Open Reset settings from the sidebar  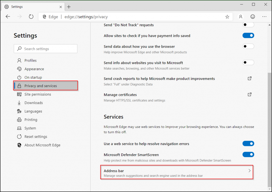[35, 137]
